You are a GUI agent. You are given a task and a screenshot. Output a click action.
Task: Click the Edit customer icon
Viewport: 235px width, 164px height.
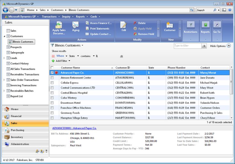tap(124, 27)
